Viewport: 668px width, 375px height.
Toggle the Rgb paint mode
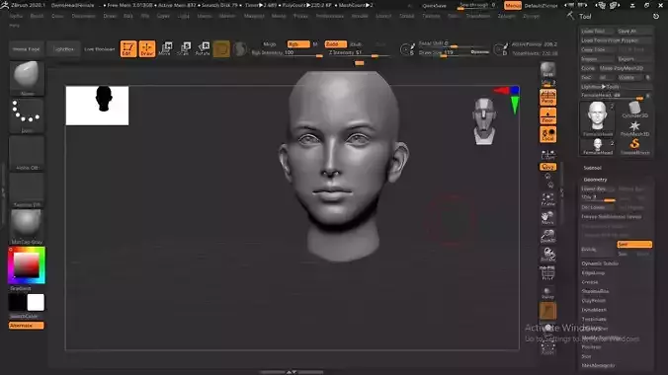click(298, 44)
